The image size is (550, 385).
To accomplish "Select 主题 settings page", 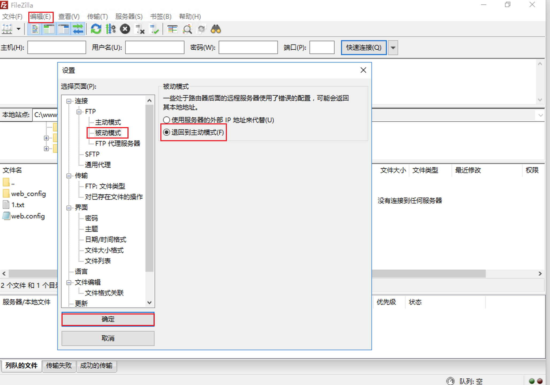I will (x=91, y=229).
